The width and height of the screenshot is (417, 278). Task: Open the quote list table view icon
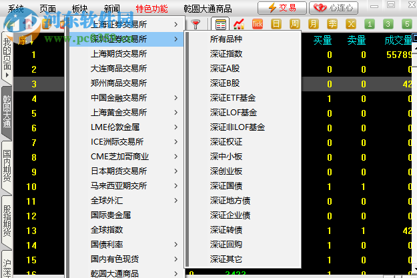click(x=220, y=24)
